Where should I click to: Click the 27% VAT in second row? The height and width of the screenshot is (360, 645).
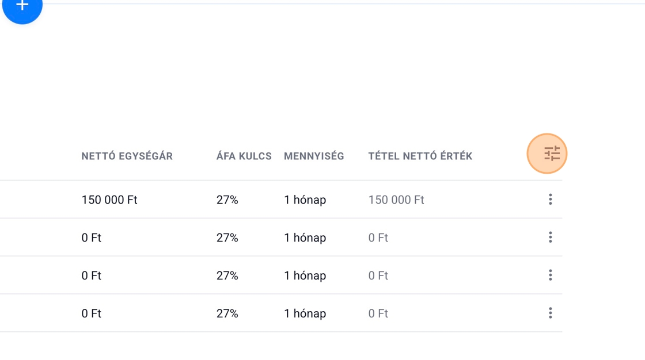tap(227, 238)
